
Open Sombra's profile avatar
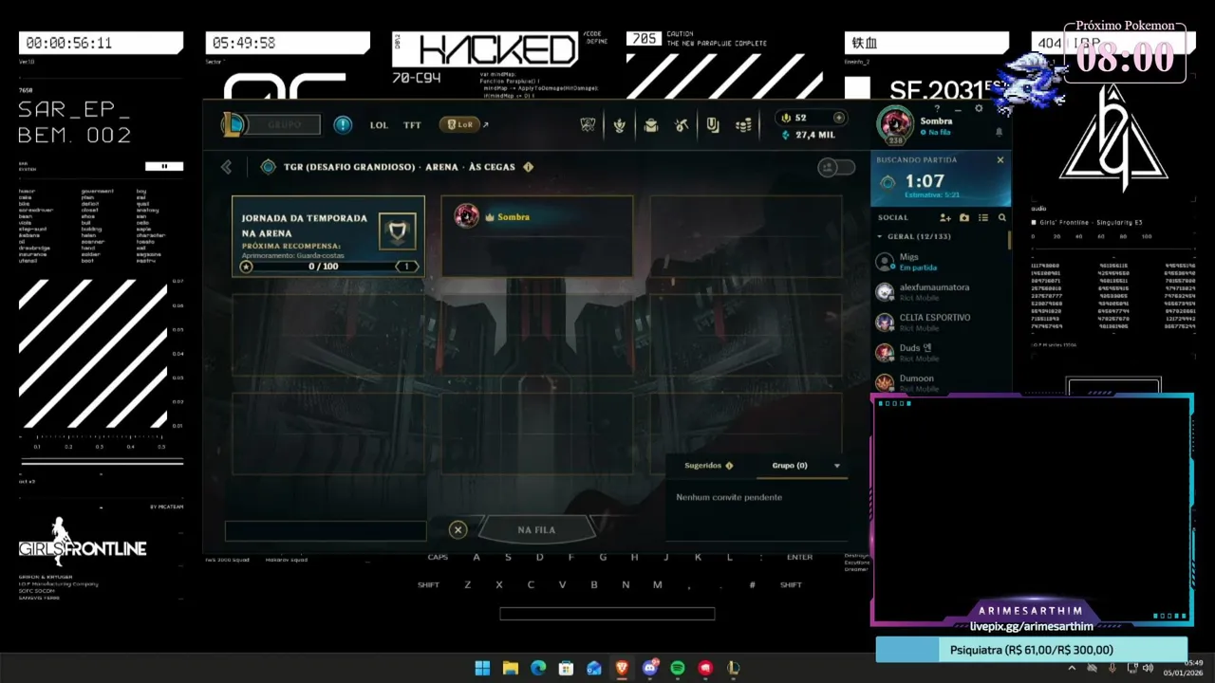pyautogui.click(x=894, y=124)
